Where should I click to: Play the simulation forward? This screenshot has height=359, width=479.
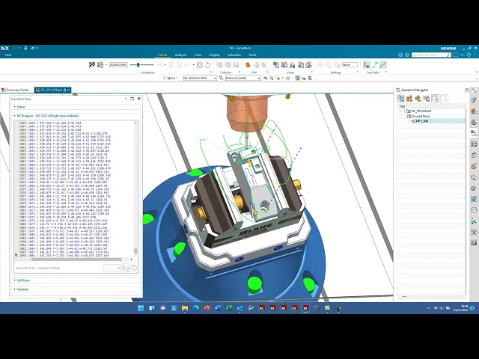coord(180,65)
